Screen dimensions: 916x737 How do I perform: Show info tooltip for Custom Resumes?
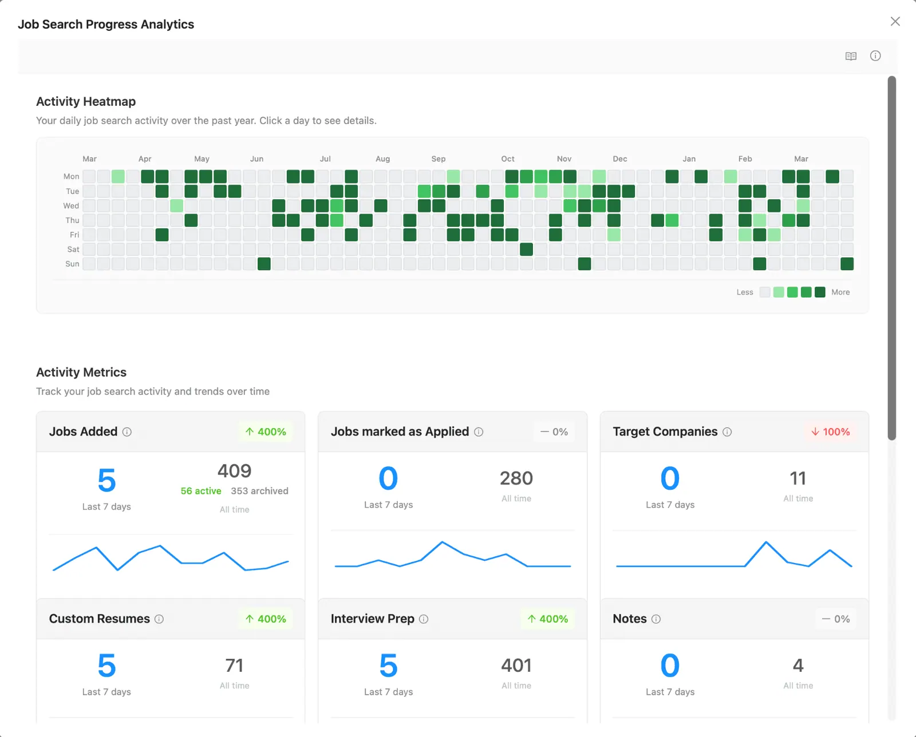point(159,619)
